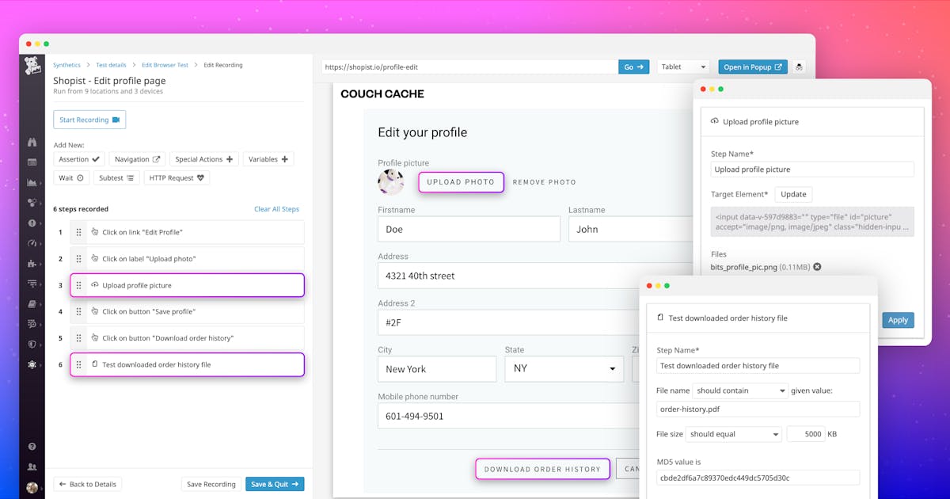
Task: Click the Clear All Steps link
Action: tap(276, 209)
